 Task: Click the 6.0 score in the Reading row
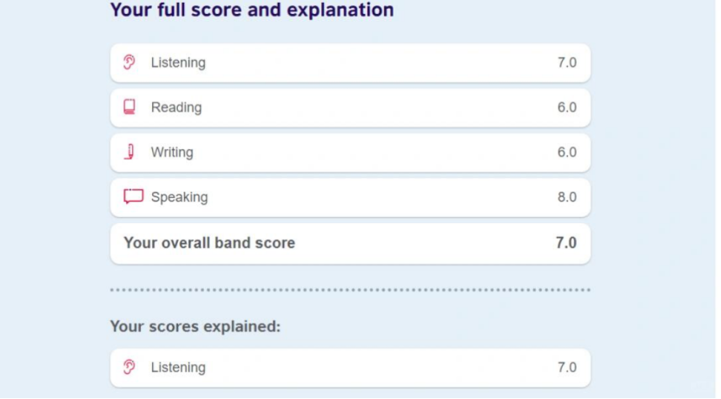pyautogui.click(x=567, y=108)
